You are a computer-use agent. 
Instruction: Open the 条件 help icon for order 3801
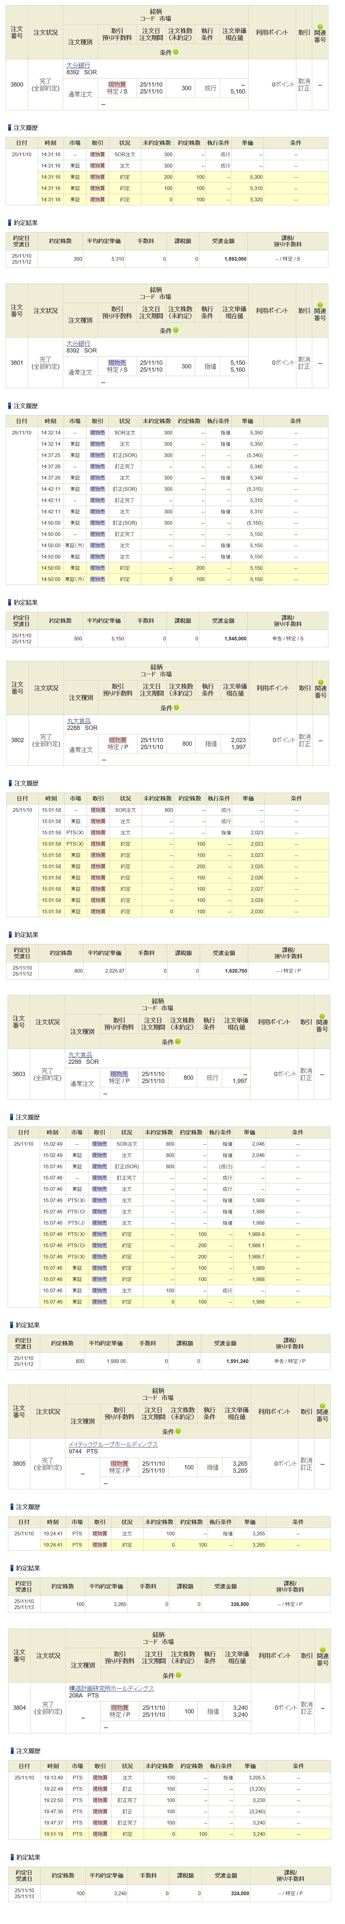coord(176,330)
